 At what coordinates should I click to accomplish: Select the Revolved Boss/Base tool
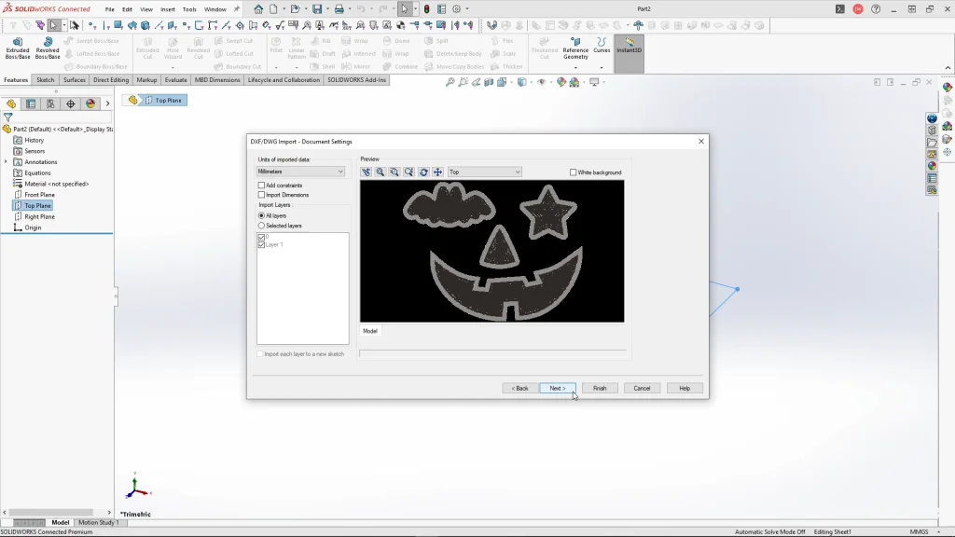click(x=48, y=48)
